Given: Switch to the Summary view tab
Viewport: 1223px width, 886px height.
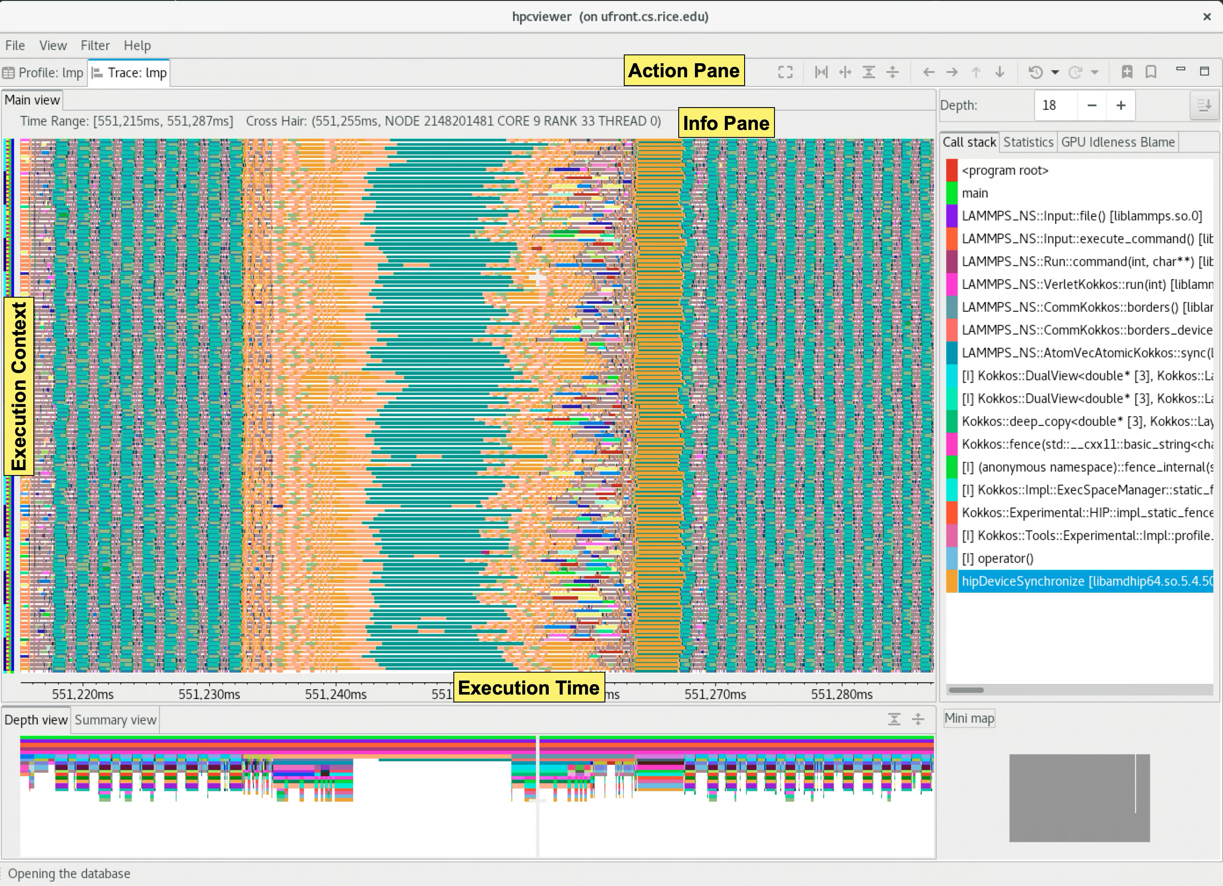Looking at the screenshot, I should click(x=115, y=720).
